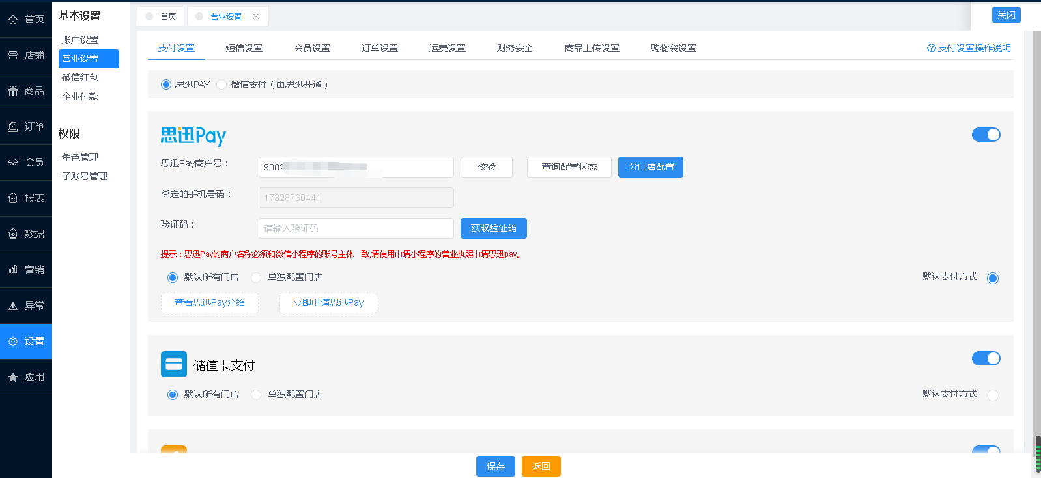Image resolution: width=1041 pixels, height=478 pixels.
Task: Switch to the 支付设置 tab
Action: click(177, 48)
